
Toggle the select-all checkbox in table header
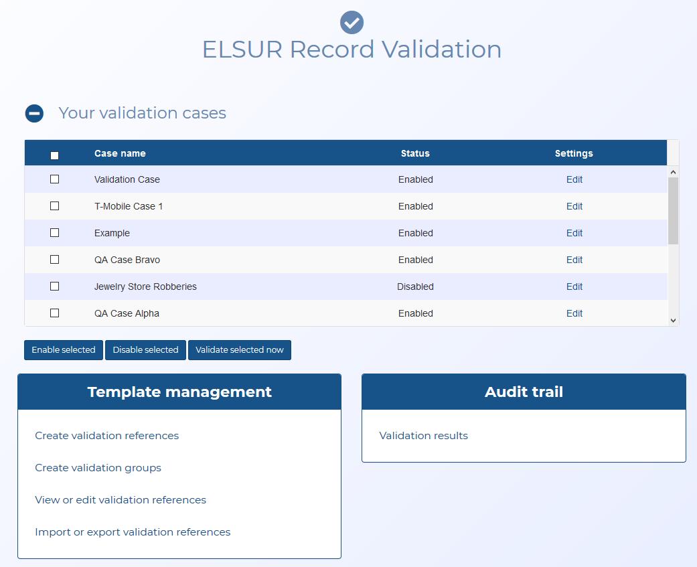click(x=55, y=155)
